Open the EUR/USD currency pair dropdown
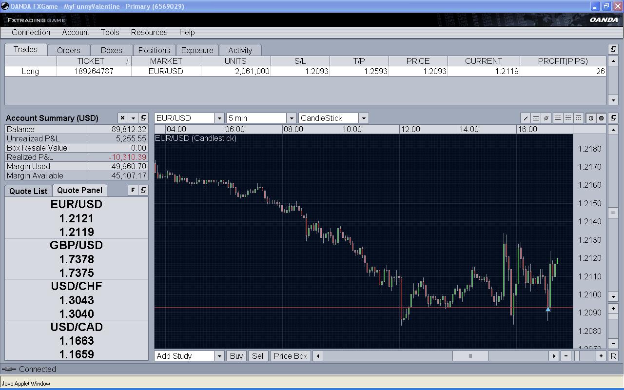Viewport: 624px width, 390px height. coord(219,118)
